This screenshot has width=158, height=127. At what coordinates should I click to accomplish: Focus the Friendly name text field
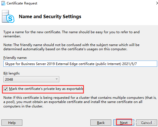[x=80, y=64]
